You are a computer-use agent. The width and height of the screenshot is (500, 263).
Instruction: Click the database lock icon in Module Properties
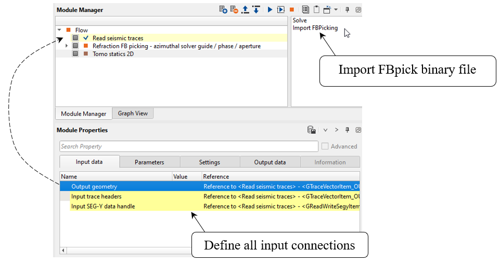[x=312, y=130]
